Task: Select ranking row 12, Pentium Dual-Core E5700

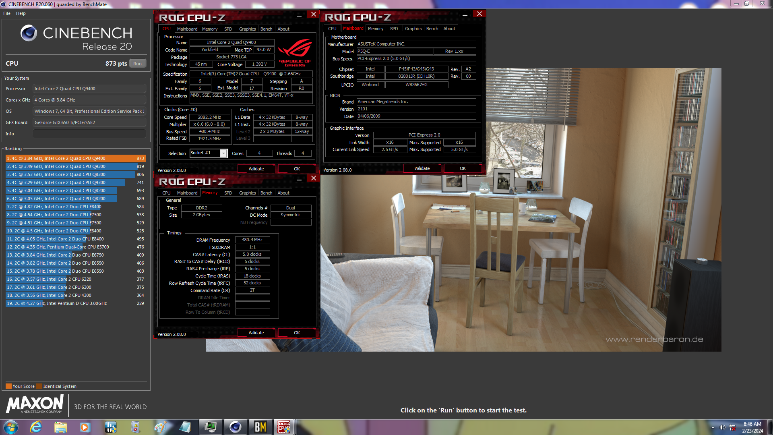Action: (x=76, y=247)
